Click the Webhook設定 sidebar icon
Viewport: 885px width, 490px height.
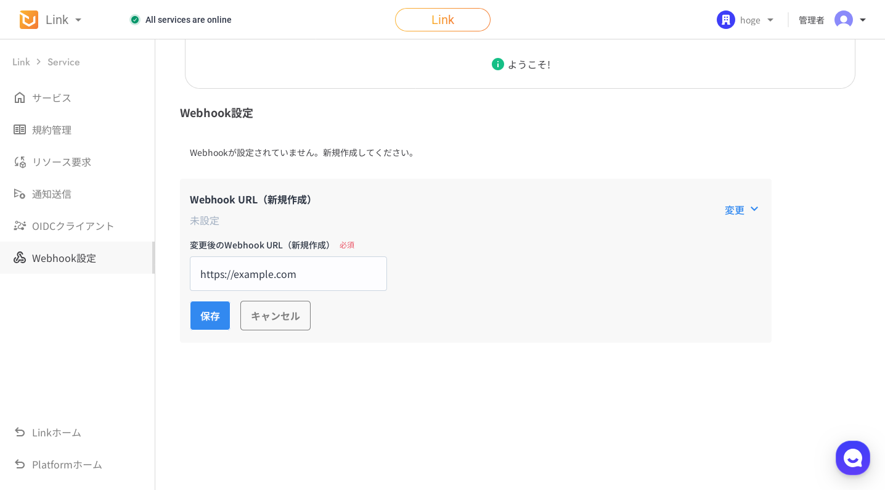[20, 258]
